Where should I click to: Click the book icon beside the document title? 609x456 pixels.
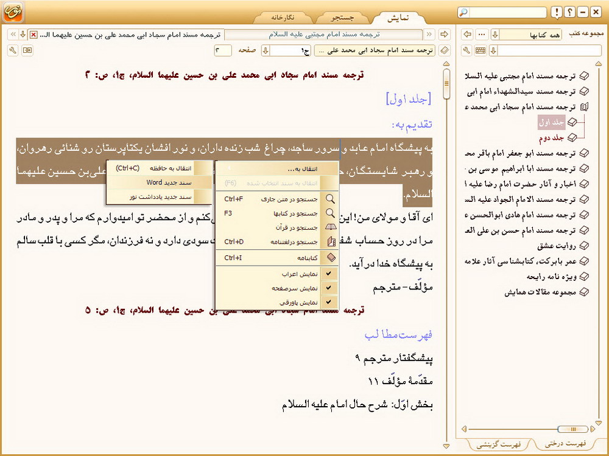(x=445, y=50)
